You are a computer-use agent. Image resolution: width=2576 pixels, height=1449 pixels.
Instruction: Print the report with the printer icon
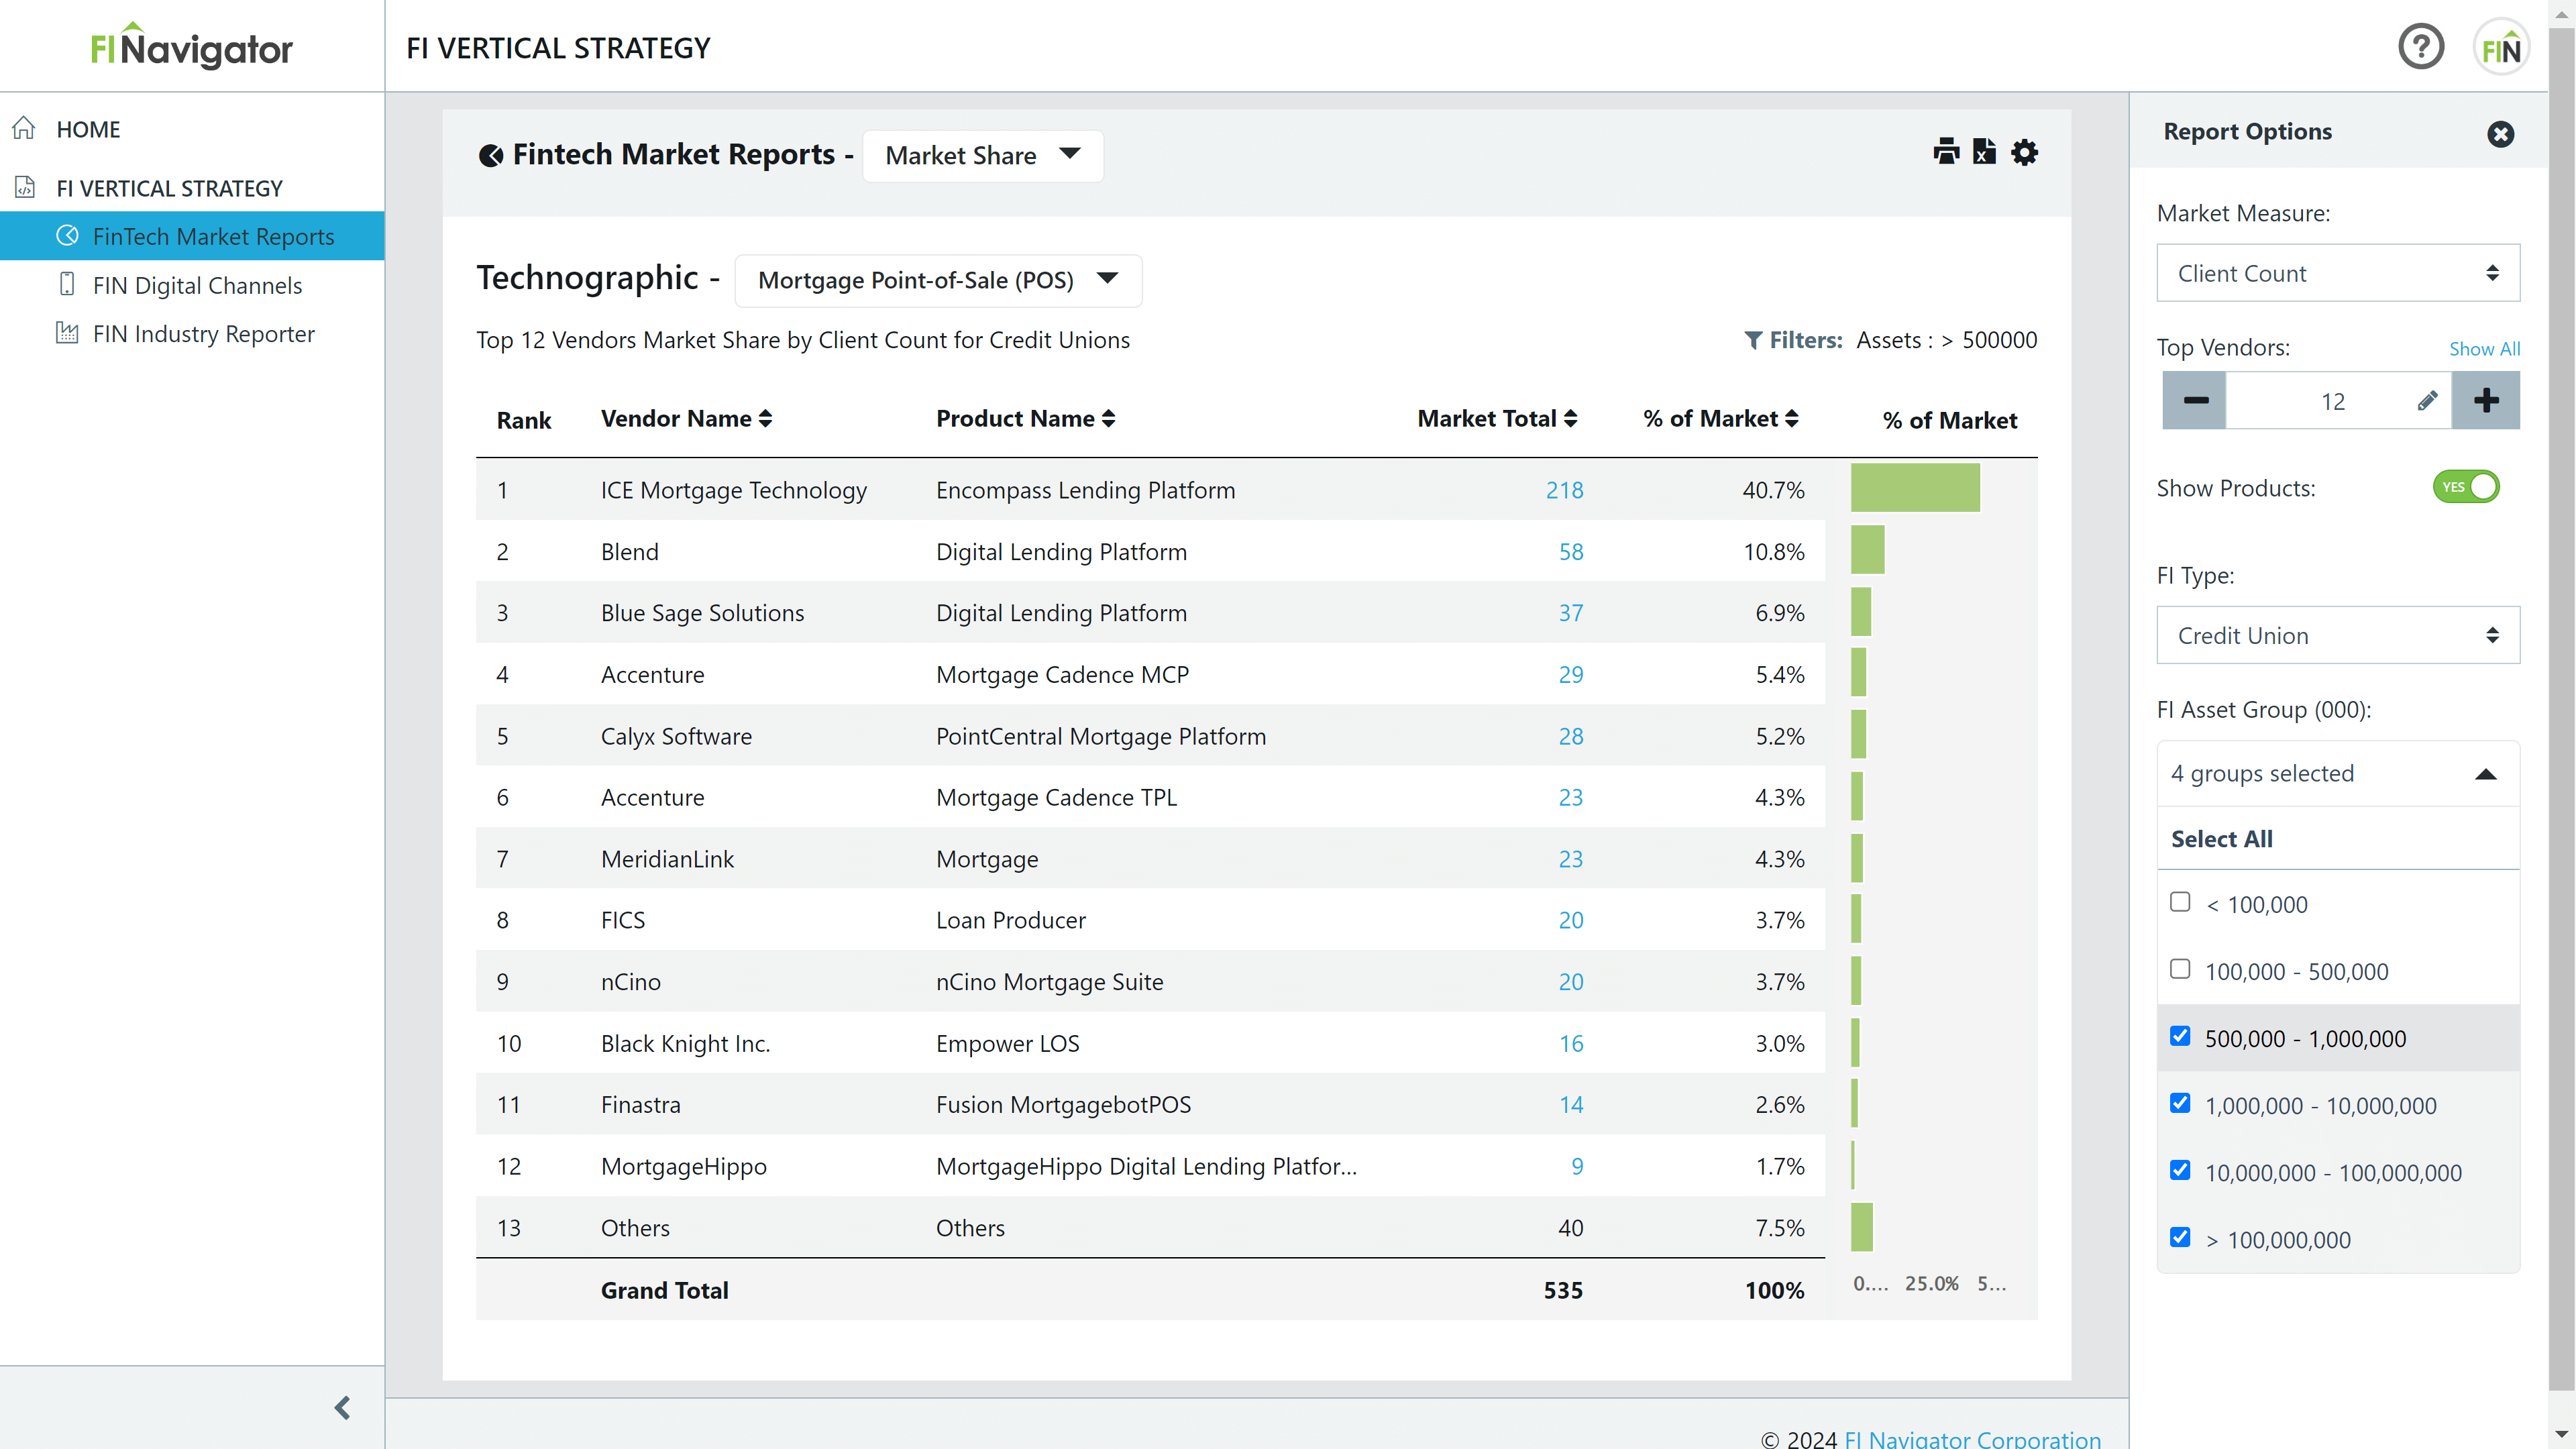(1946, 152)
